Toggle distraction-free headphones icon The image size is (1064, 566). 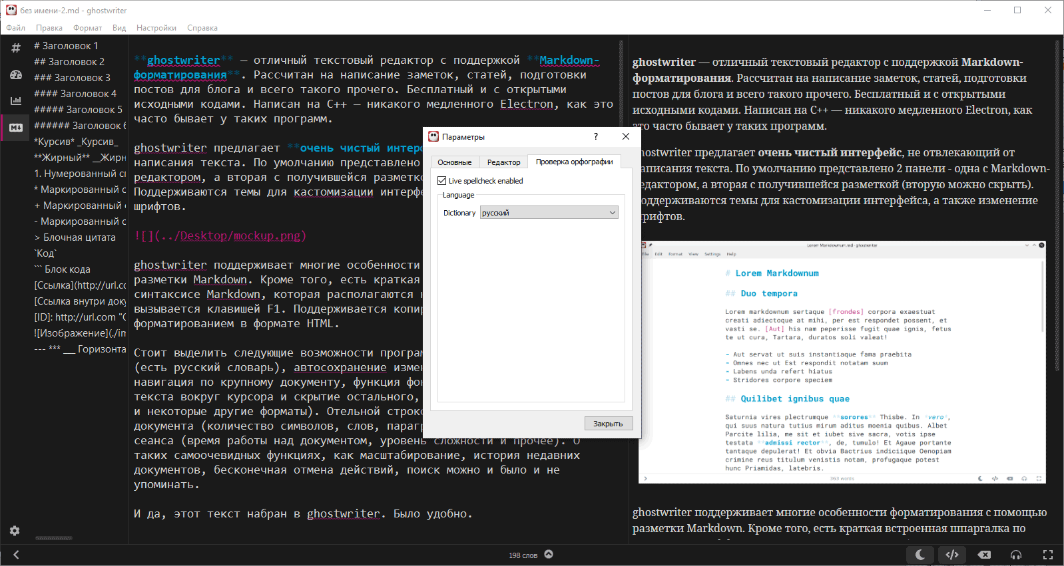(x=1016, y=555)
